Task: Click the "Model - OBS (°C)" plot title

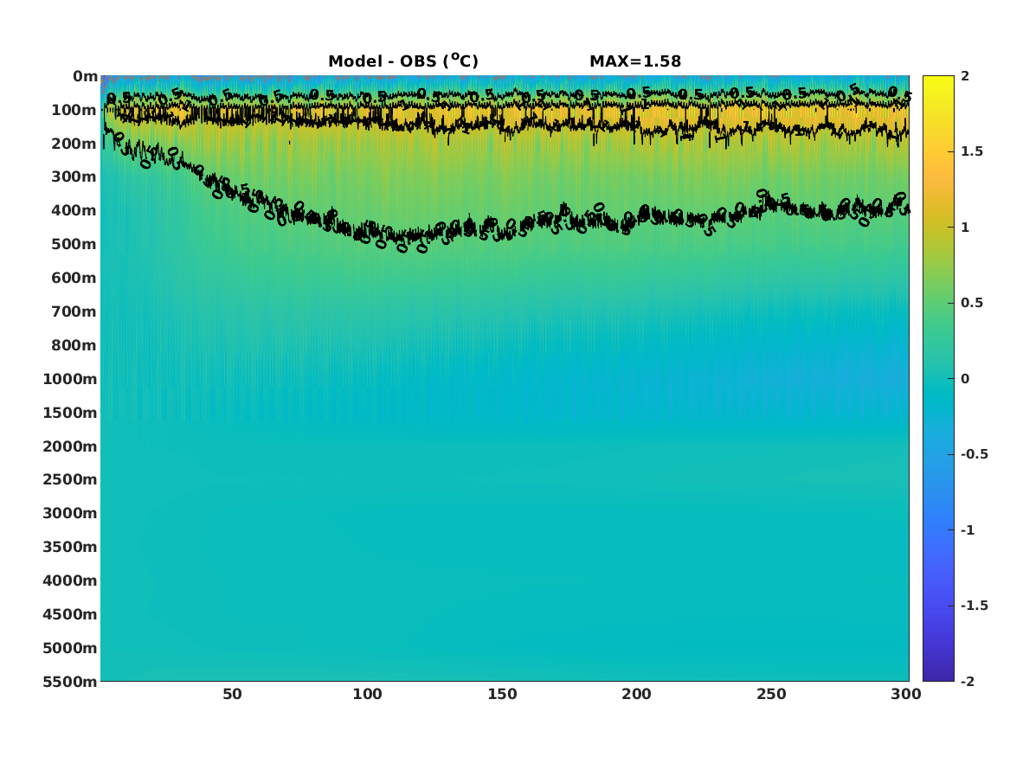Action: (403, 61)
